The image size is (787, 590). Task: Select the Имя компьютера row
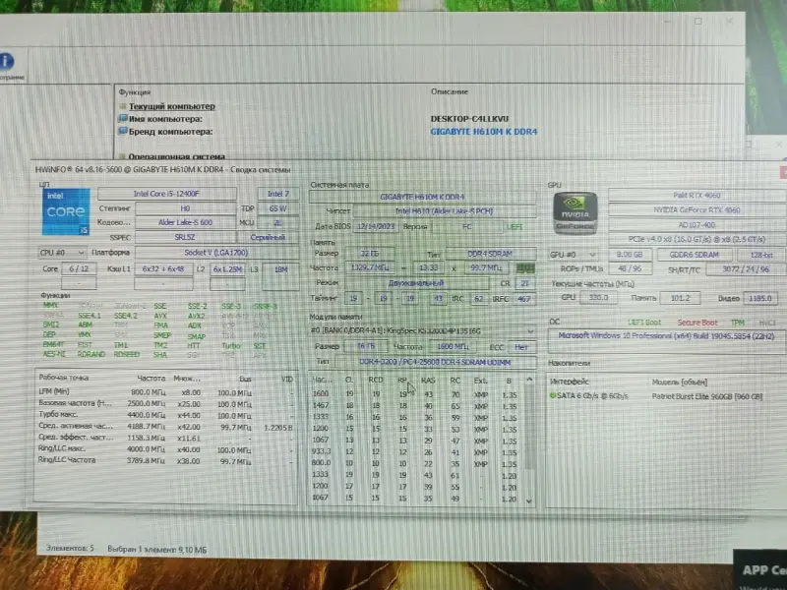165,119
